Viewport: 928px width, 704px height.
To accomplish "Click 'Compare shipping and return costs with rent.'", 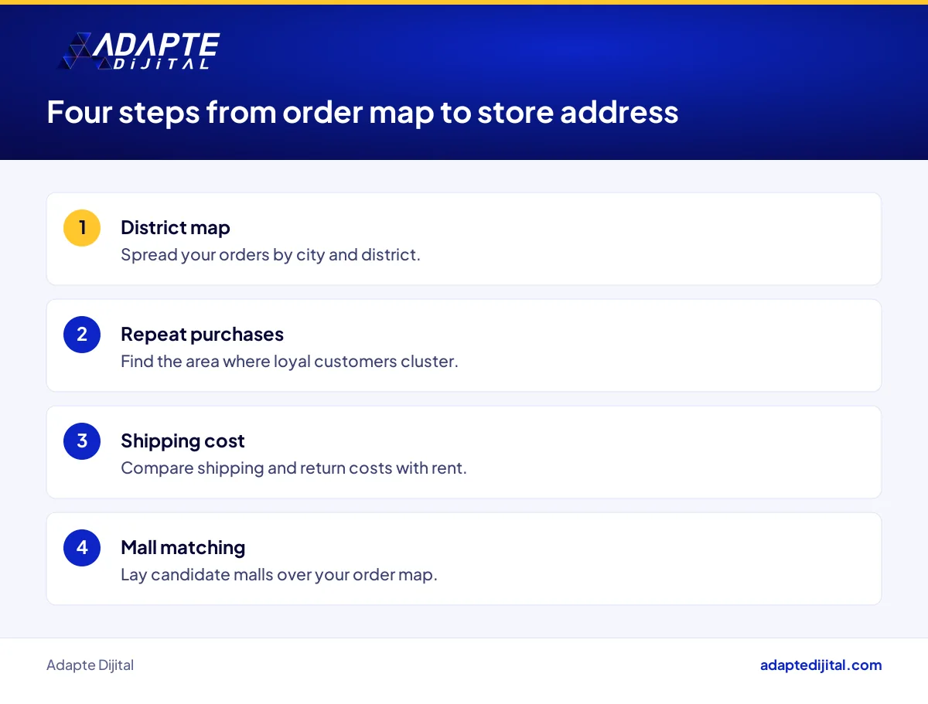I will (x=294, y=468).
